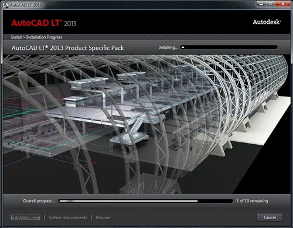Viewport: 293px width, 228px height.
Task: Open the Readme link
Action: (103, 217)
